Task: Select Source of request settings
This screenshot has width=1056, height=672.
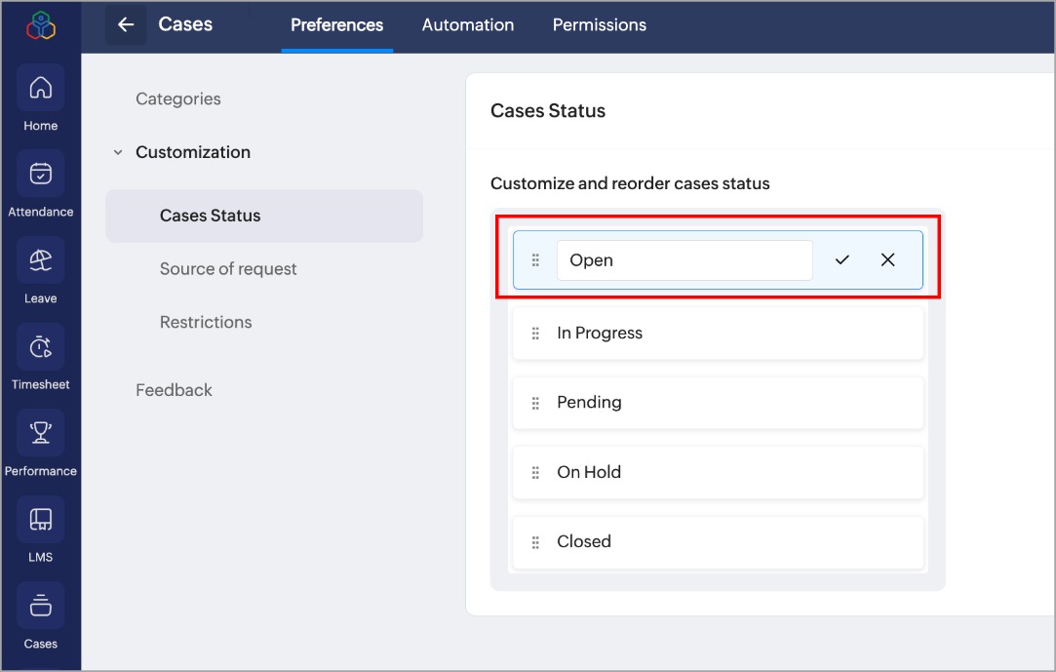Action: 228,269
